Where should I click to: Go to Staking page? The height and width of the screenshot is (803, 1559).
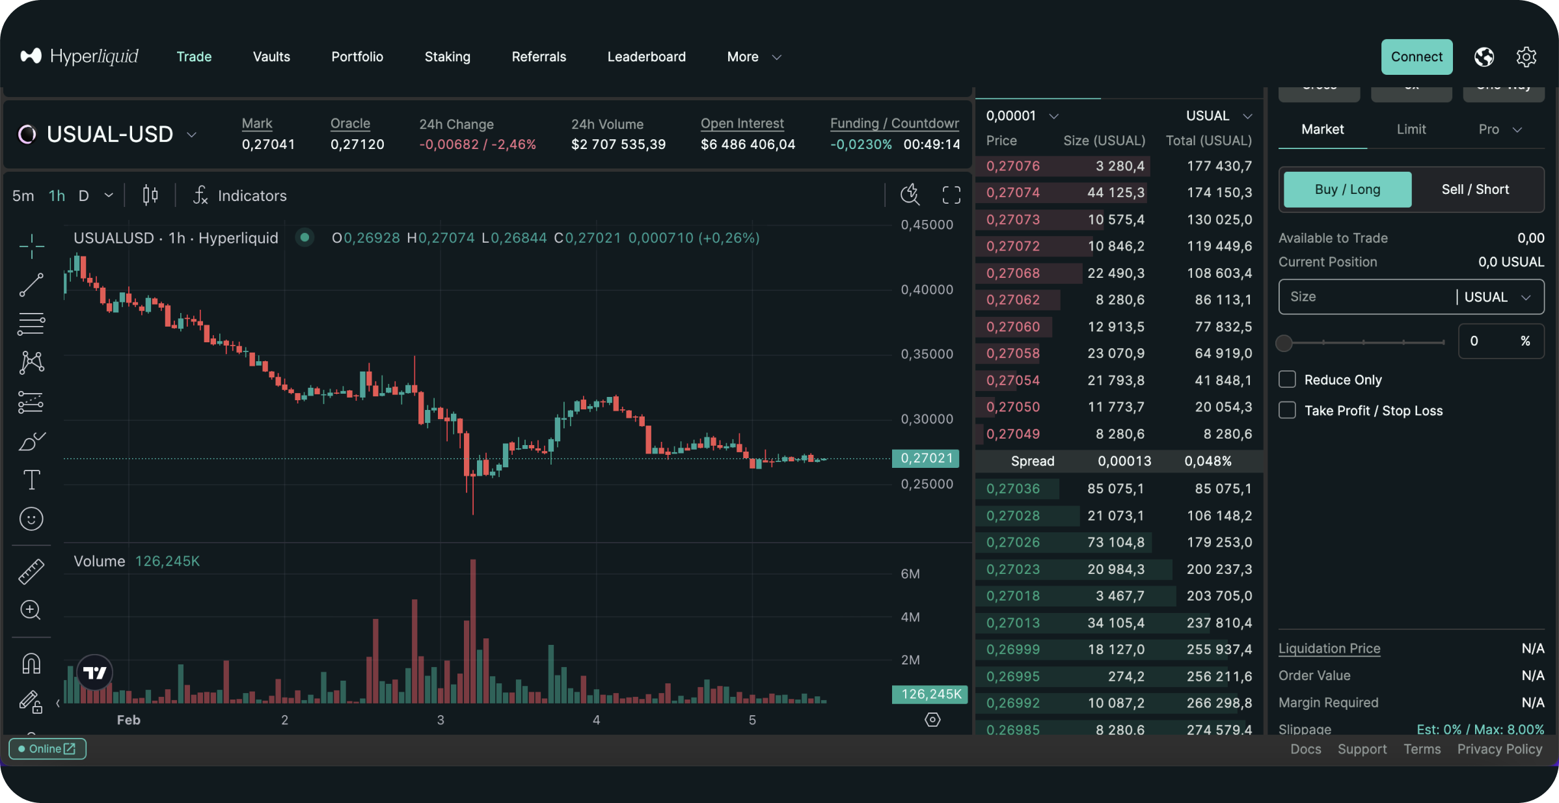(447, 57)
